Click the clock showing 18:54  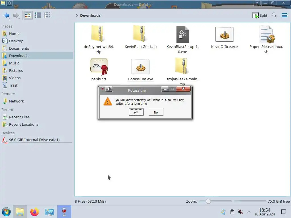pyautogui.click(x=265, y=212)
